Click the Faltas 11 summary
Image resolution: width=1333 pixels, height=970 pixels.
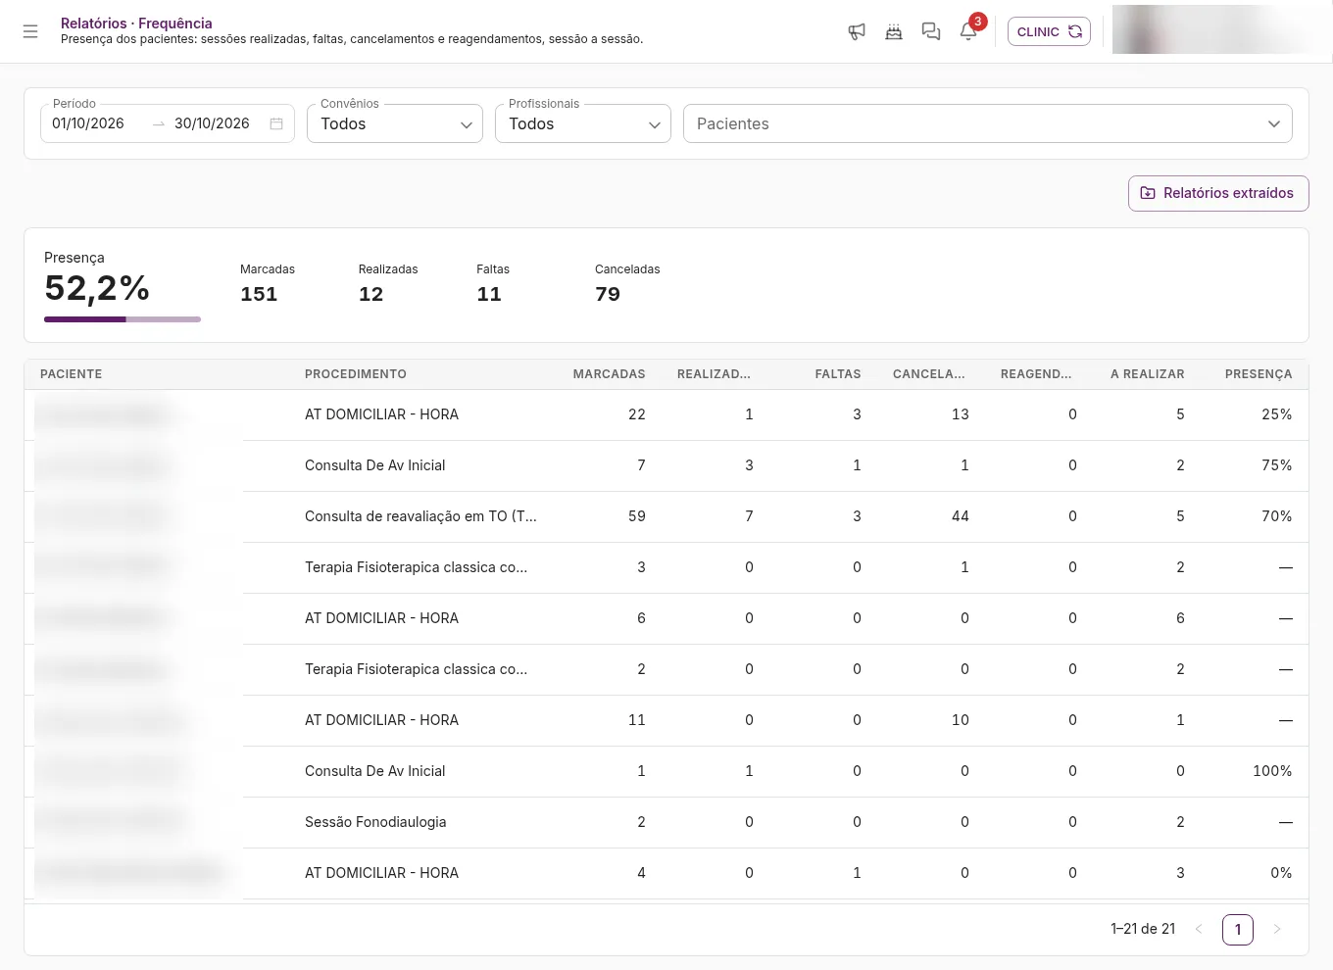[x=493, y=284]
